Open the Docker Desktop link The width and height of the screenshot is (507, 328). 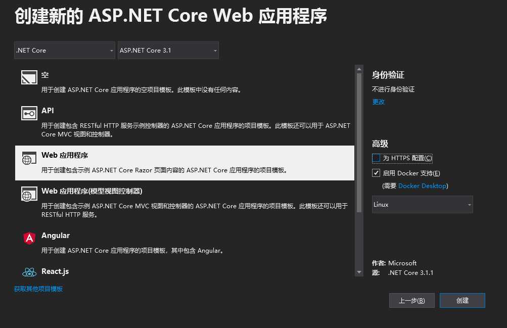point(422,186)
